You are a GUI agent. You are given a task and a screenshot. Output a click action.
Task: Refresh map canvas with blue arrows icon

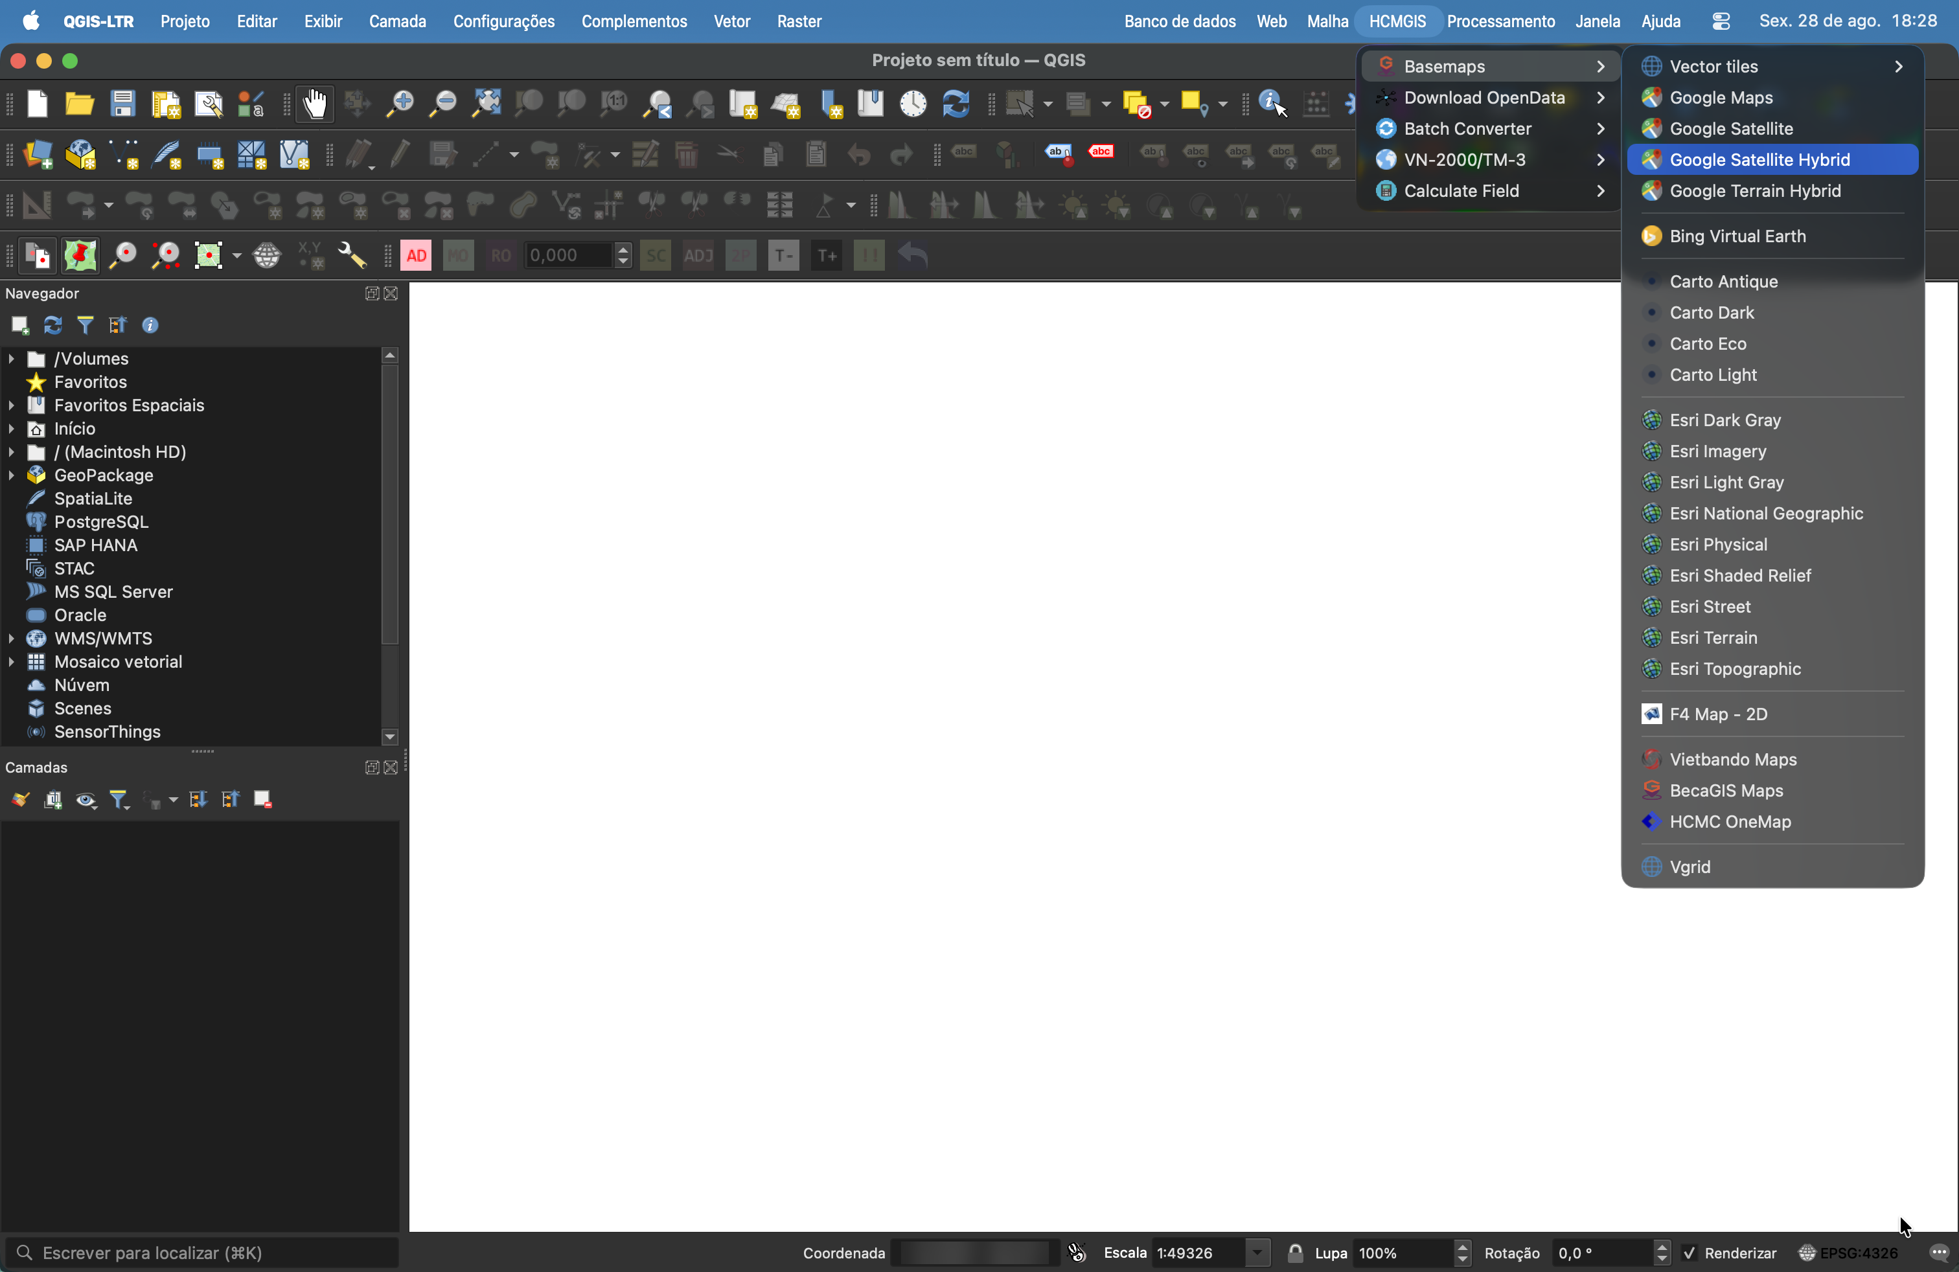pyautogui.click(x=956, y=104)
